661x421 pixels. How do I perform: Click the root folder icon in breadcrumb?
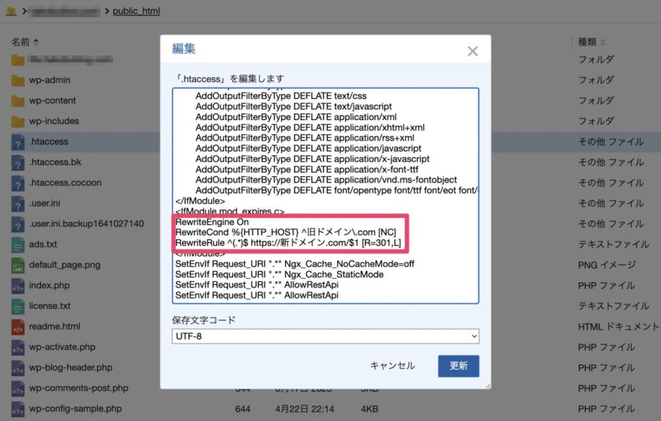click(x=10, y=11)
